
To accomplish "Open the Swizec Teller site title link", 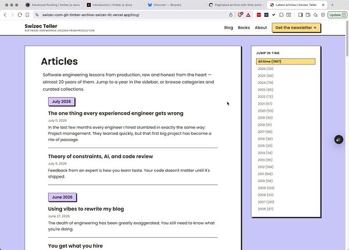I will coord(41,26).
